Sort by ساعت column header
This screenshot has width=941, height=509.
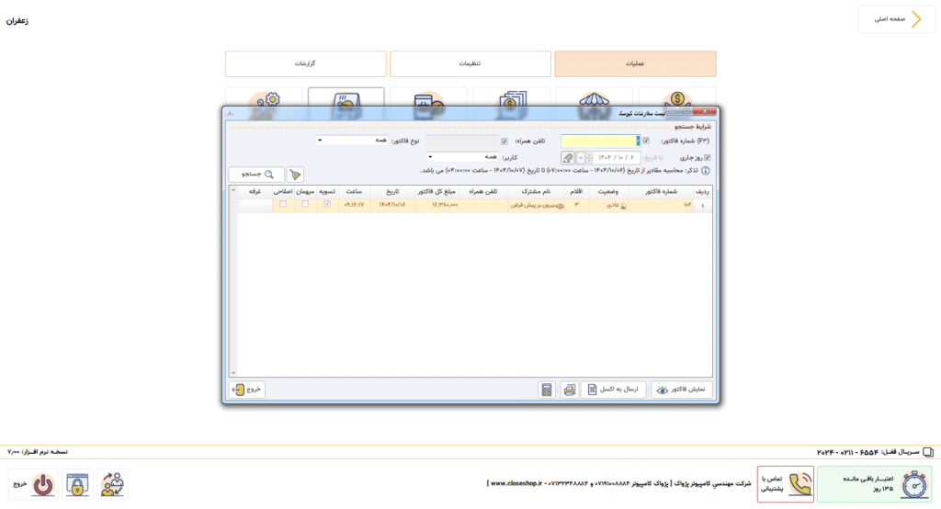tap(354, 191)
